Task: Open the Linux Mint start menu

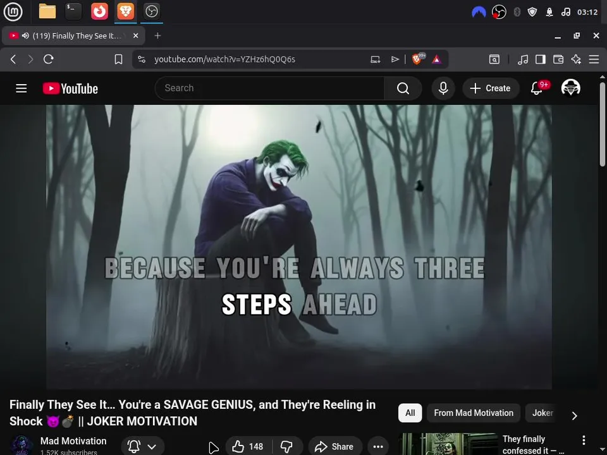Action: pyautogui.click(x=13, y=11)
